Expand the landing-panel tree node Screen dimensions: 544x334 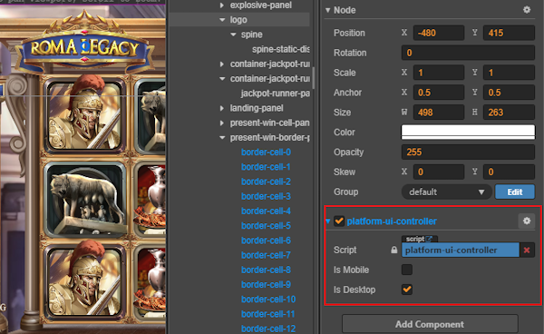[x=222, y=108]
